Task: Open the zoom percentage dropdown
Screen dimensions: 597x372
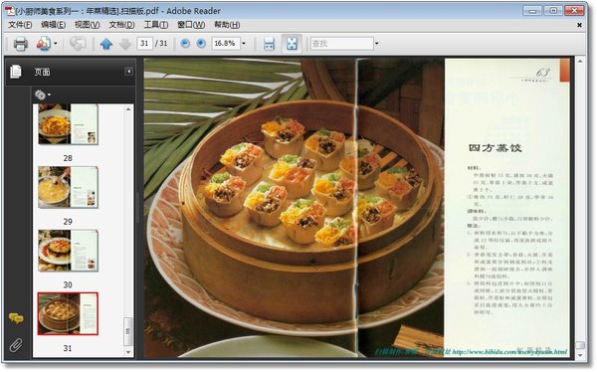Action: pyautogui.click(x=244, y=44)
